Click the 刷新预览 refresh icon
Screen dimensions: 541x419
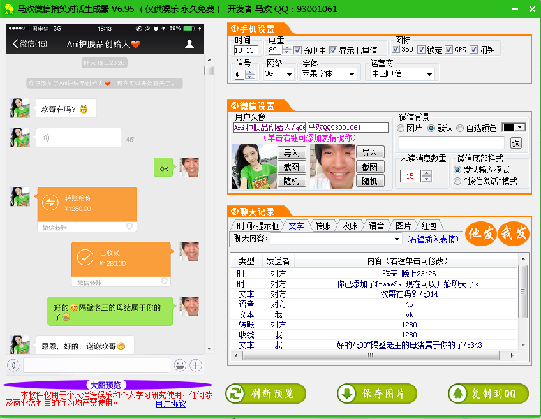[234, 393]
